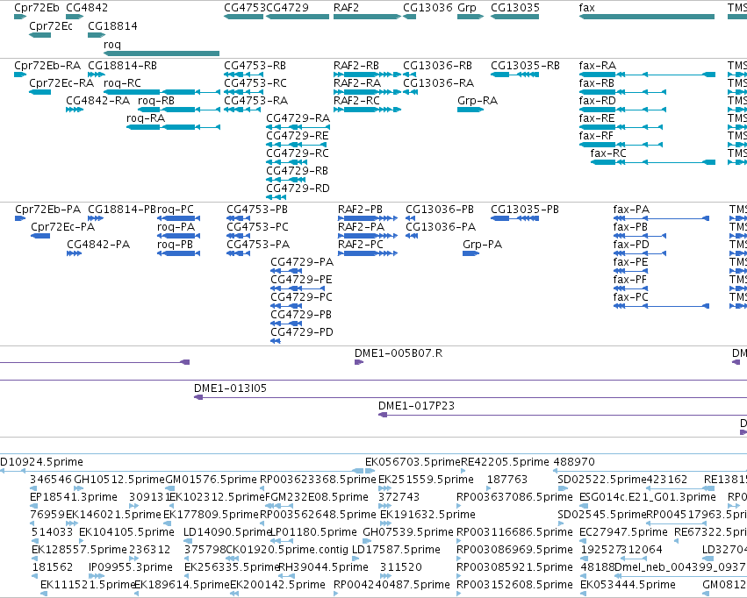The width and height of the screenshot is (747, 598).
Task: Open transcript label RAF2-RC
Action: click(356, 100)
